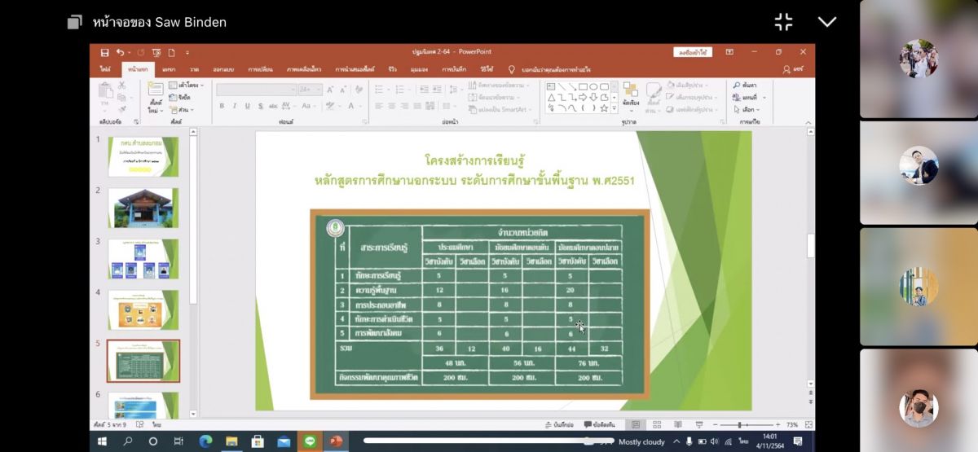Open LINE app from the taskbar
Viewport: 978px width, 452px height.
(310, 441)
